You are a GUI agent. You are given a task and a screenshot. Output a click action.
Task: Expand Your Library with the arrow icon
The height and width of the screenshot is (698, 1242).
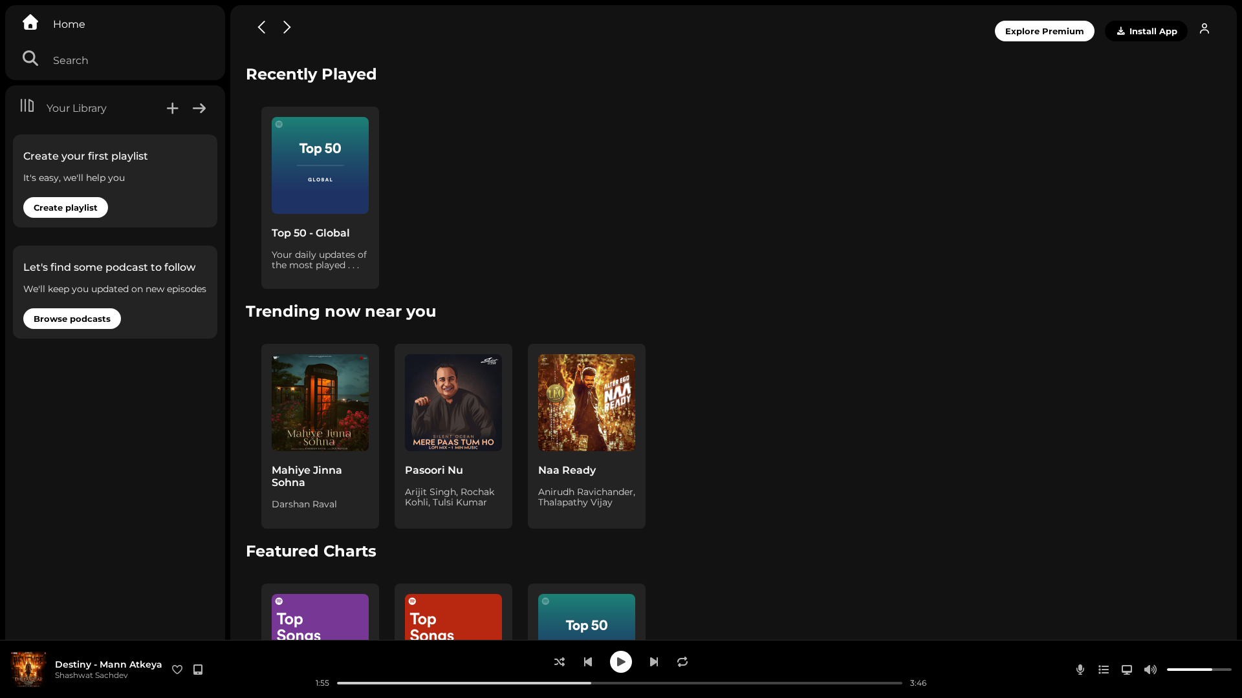[x=199, y=109]
